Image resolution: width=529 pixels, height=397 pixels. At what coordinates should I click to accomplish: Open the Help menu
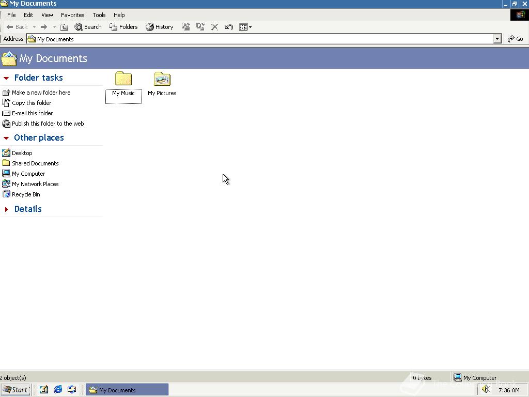pos(119,15)
